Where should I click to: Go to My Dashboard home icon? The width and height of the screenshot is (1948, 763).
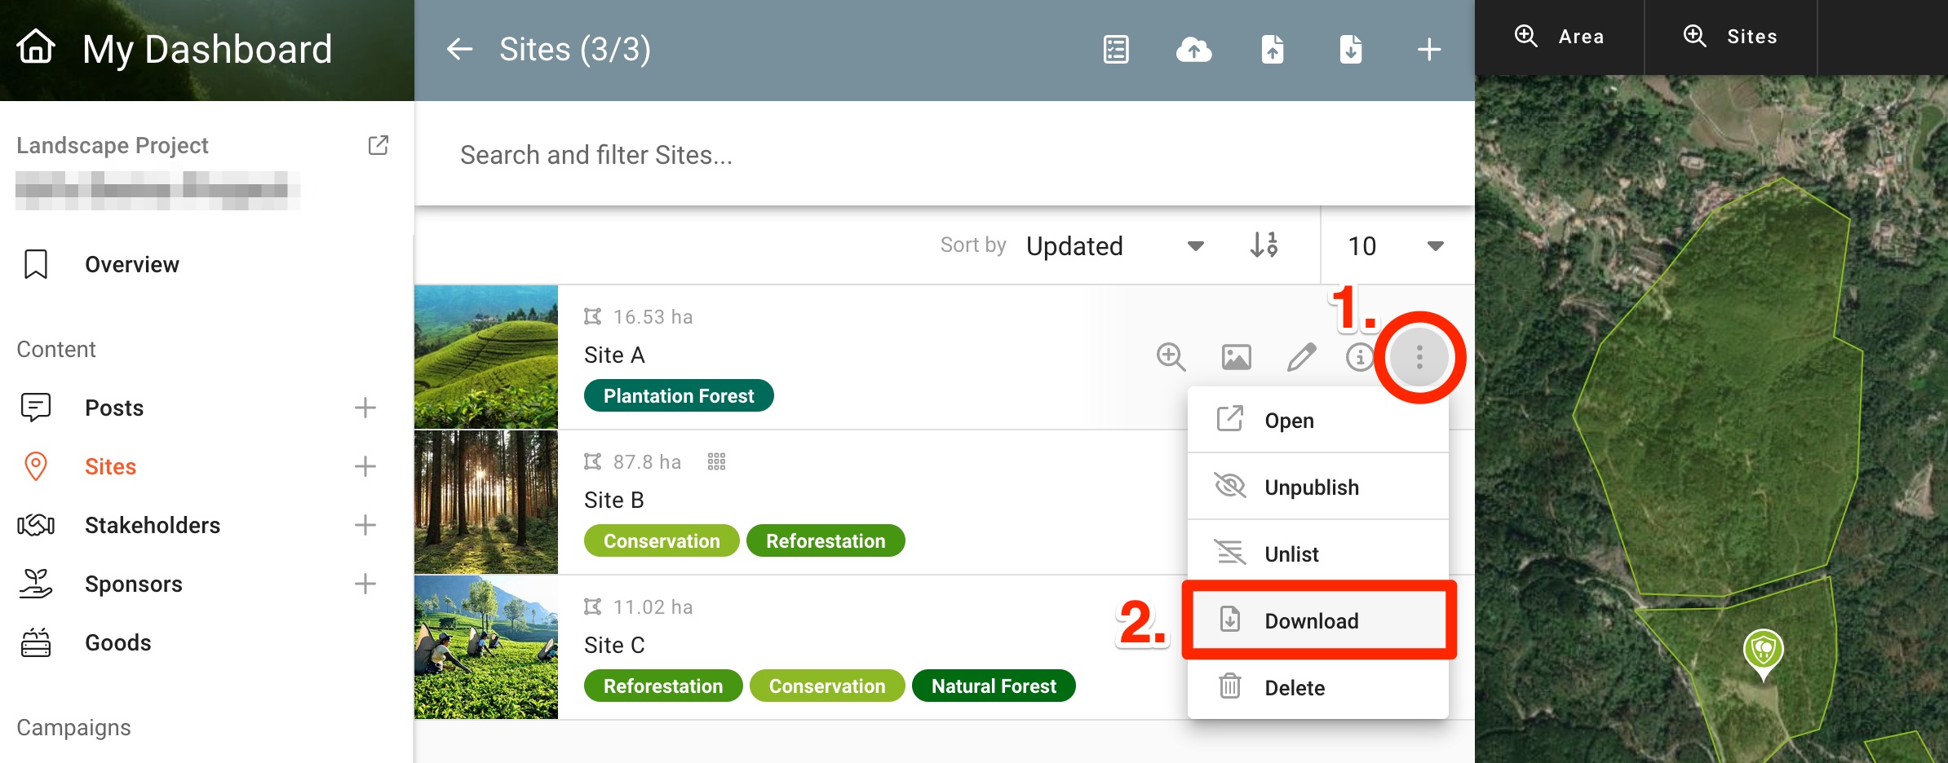point(36,47)
